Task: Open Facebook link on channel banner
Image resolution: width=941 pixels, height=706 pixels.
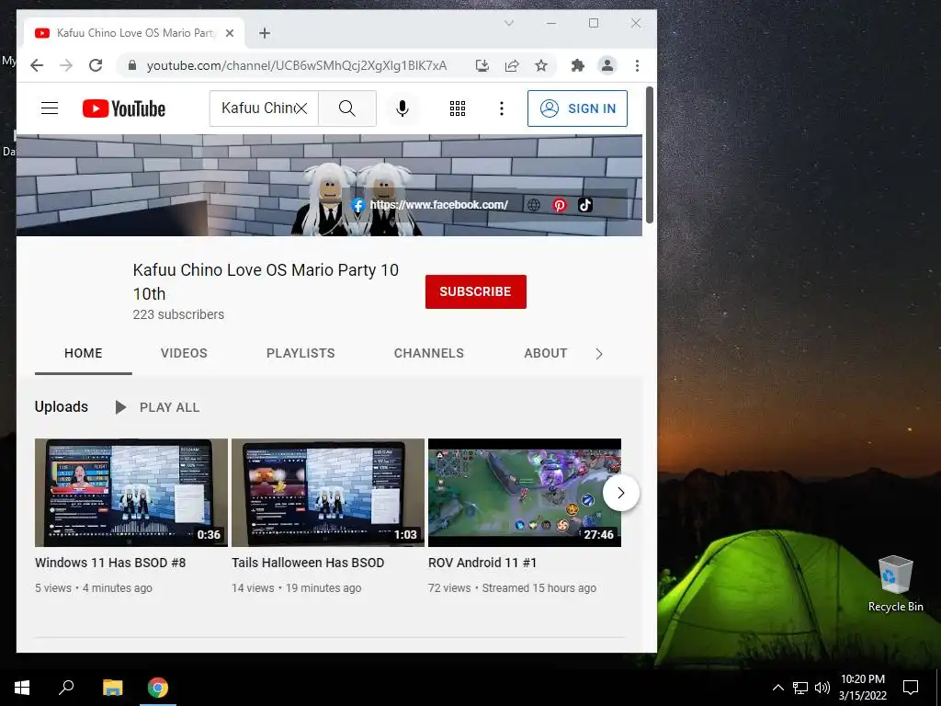Action: click(430, 205)
